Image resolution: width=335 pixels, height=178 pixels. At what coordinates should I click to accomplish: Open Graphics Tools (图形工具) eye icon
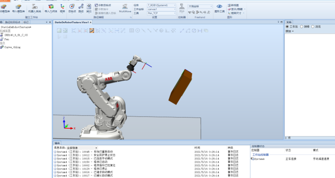point(219,8)
